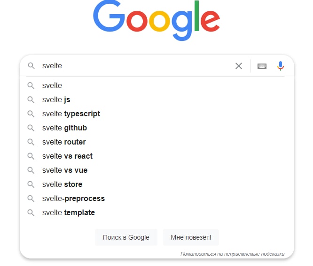The width and height of the screenshot is (313, 266).
Task: Click magnifier icon beside svelte store
Action: click(x=31, y=185)
